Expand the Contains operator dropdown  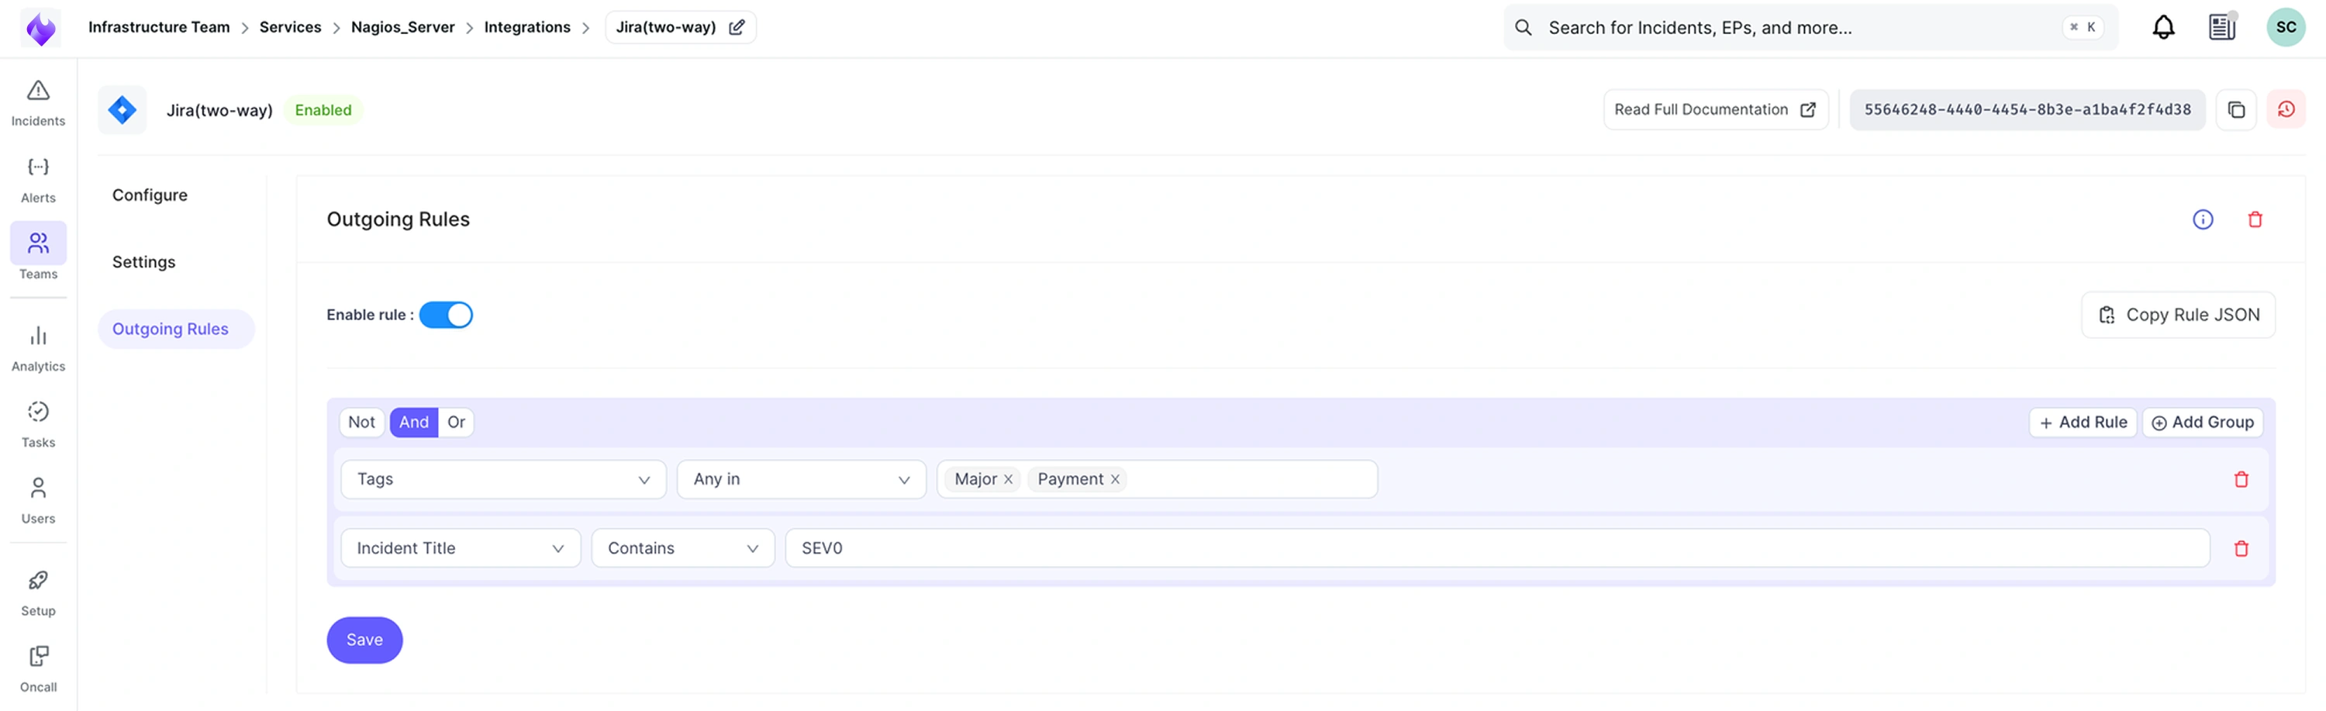click(x=682, y=548)
